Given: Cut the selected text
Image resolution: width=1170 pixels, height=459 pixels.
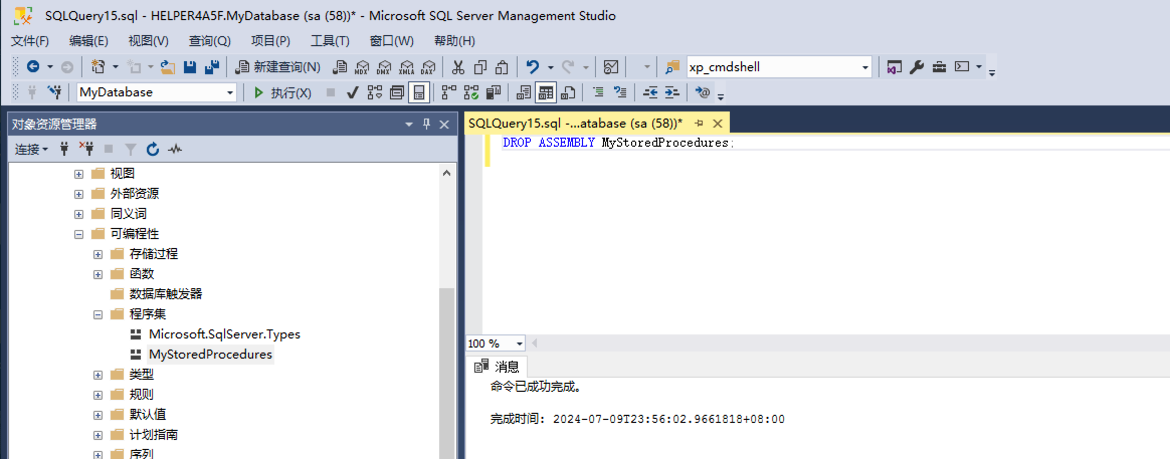Looking at the screenshot, I should [458, 67].
